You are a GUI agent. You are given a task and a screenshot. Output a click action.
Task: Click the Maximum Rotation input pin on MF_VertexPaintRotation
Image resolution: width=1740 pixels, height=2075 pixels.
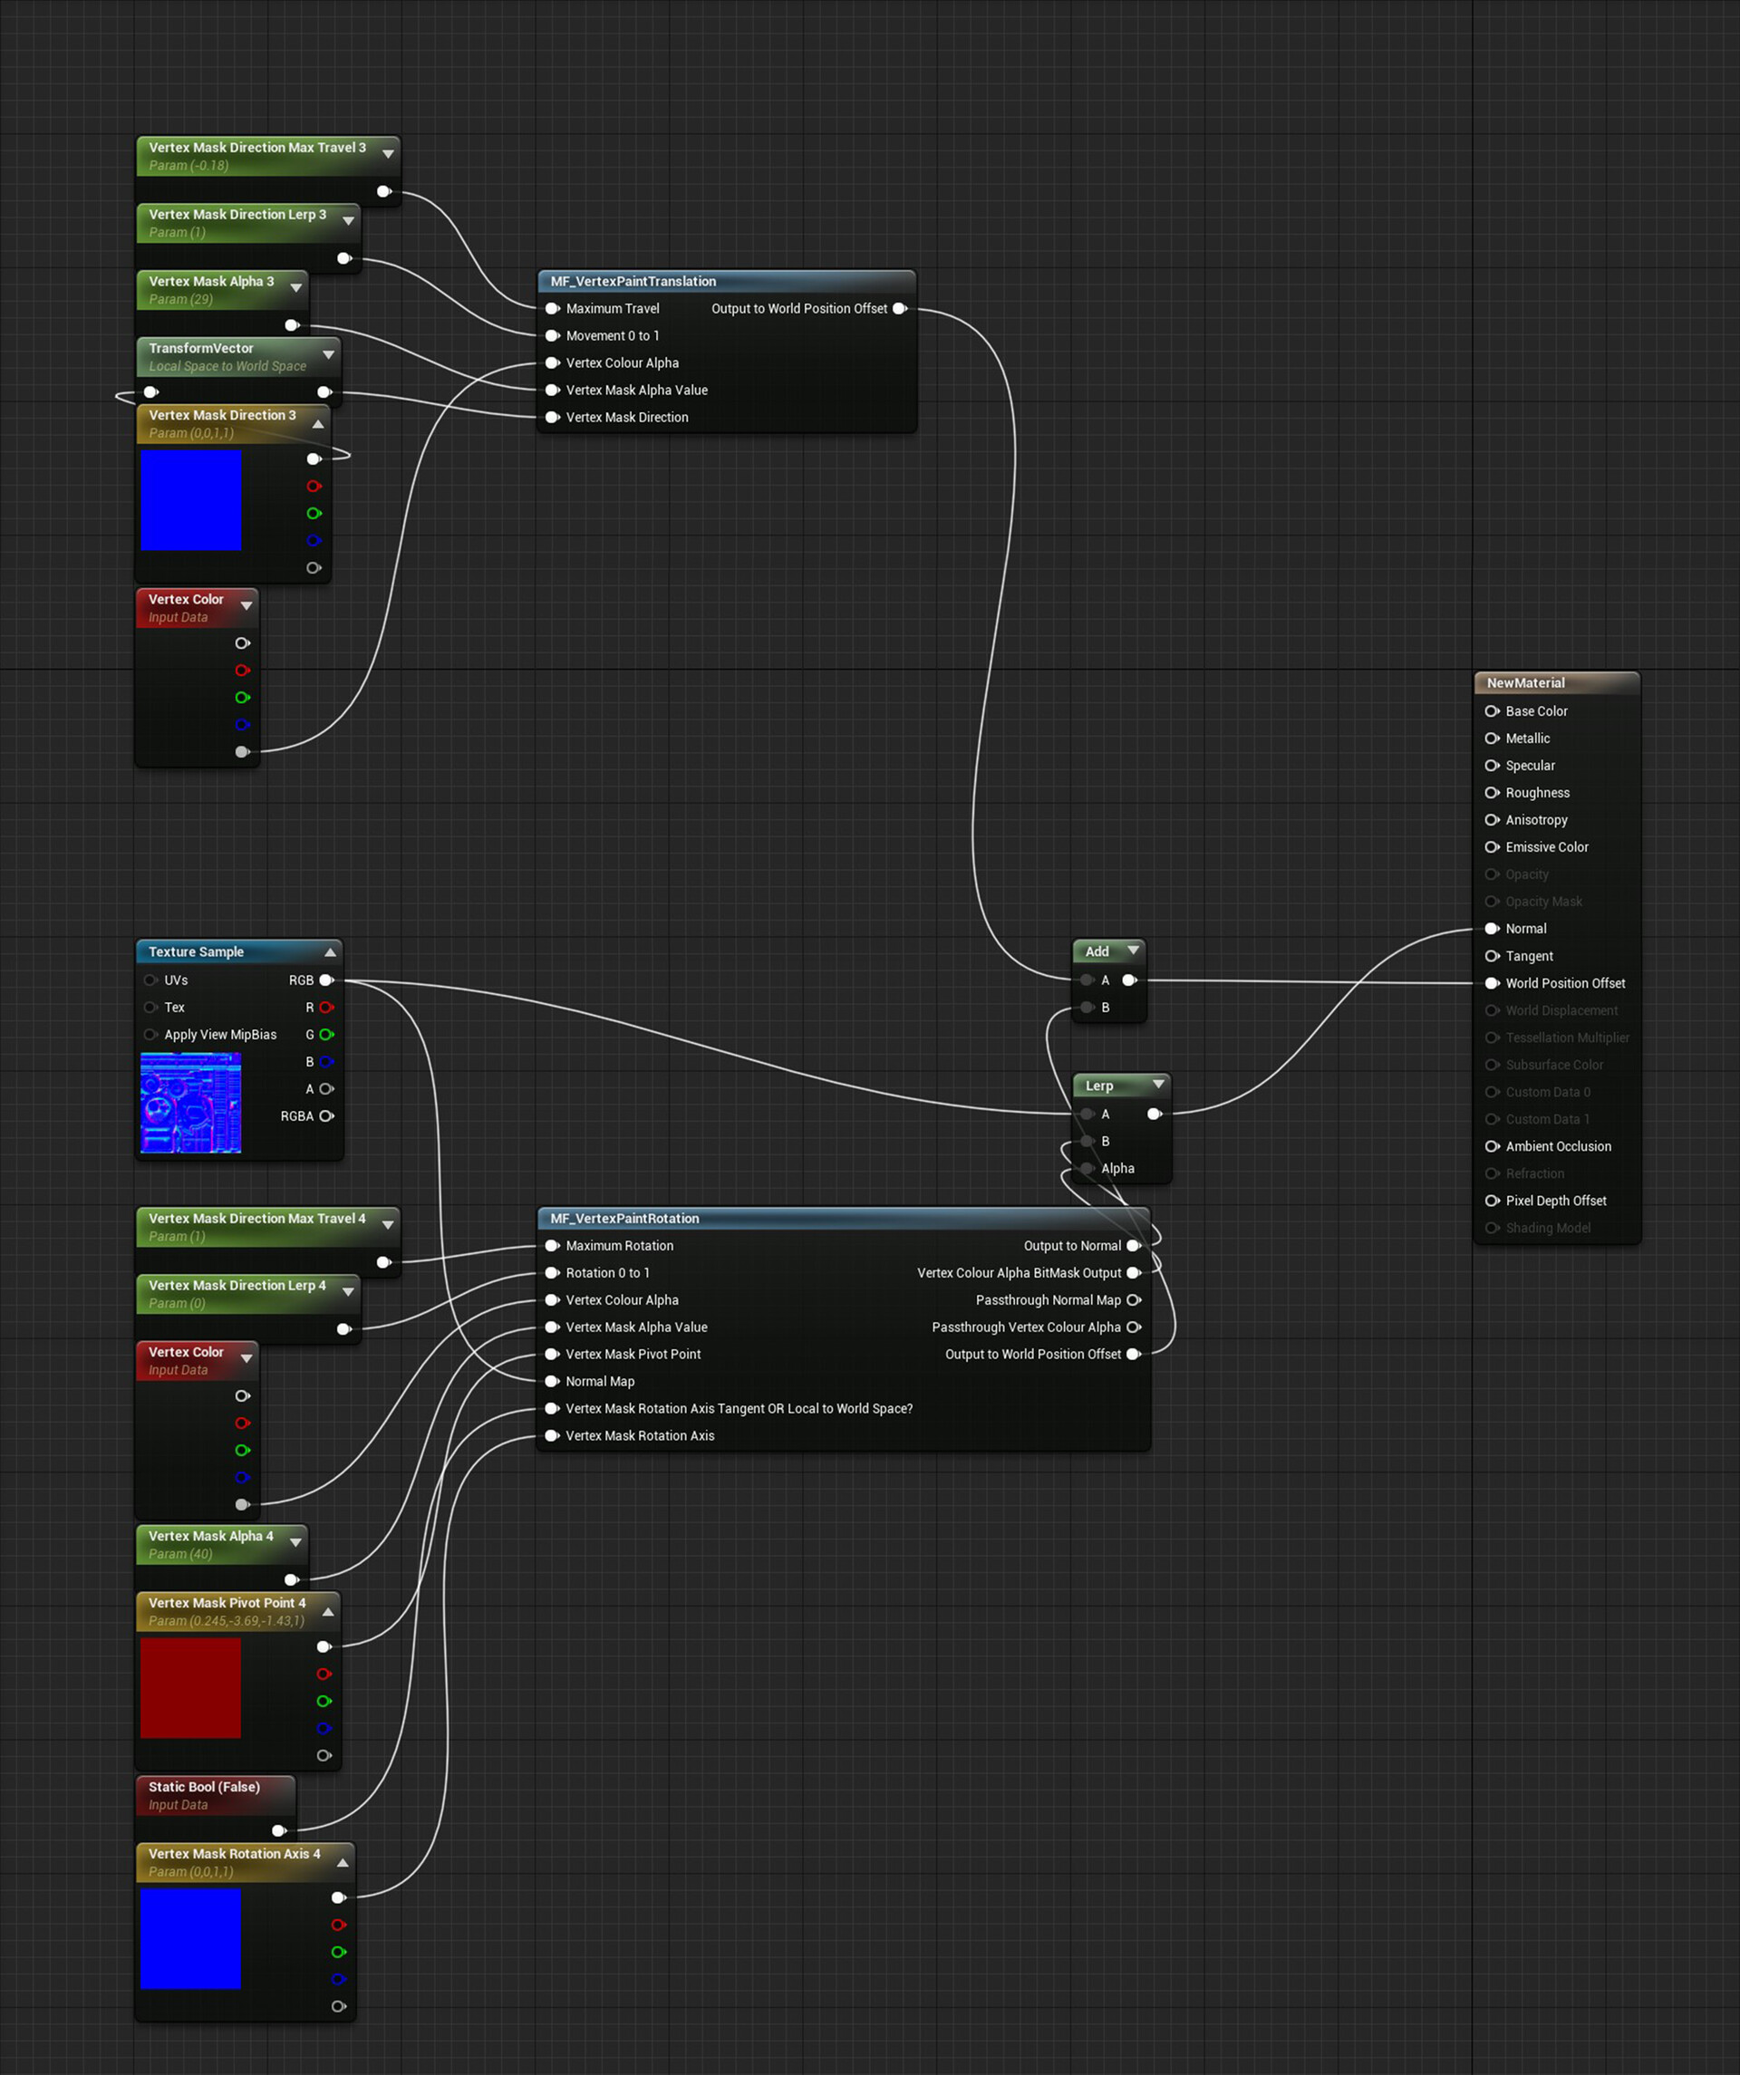[x=552, y=1246]
